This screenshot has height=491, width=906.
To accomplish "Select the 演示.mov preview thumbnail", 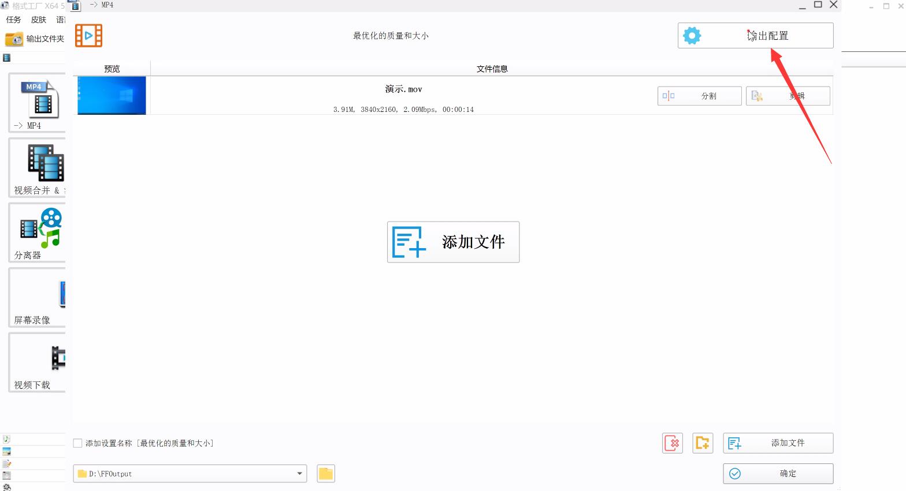I will [x=112, y=96].
